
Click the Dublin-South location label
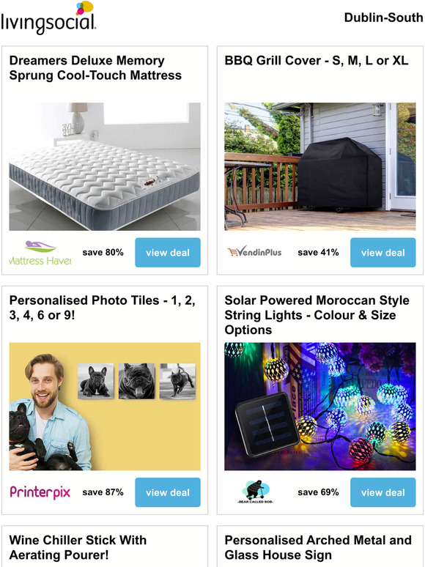(384, 18)
